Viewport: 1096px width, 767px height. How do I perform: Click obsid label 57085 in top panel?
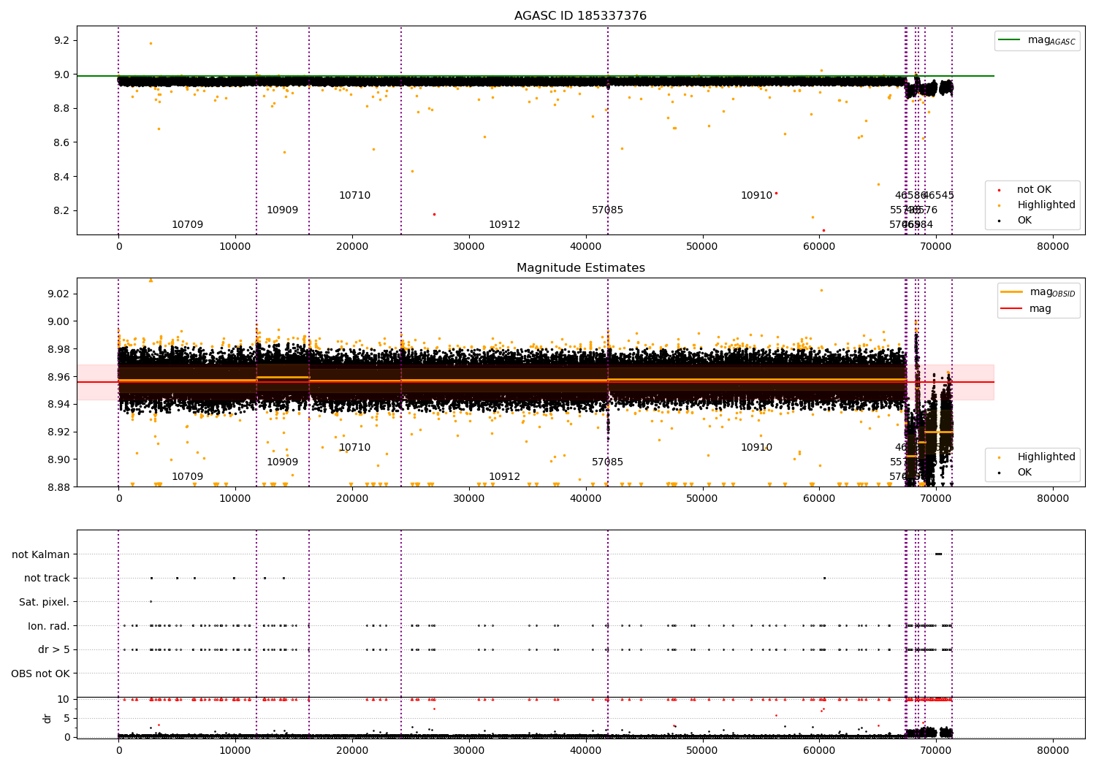(608, 210)
